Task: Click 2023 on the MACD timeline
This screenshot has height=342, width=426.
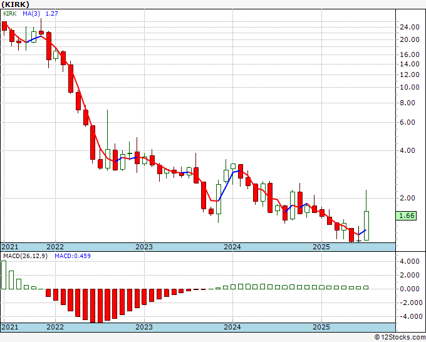Action: (144, 327)
